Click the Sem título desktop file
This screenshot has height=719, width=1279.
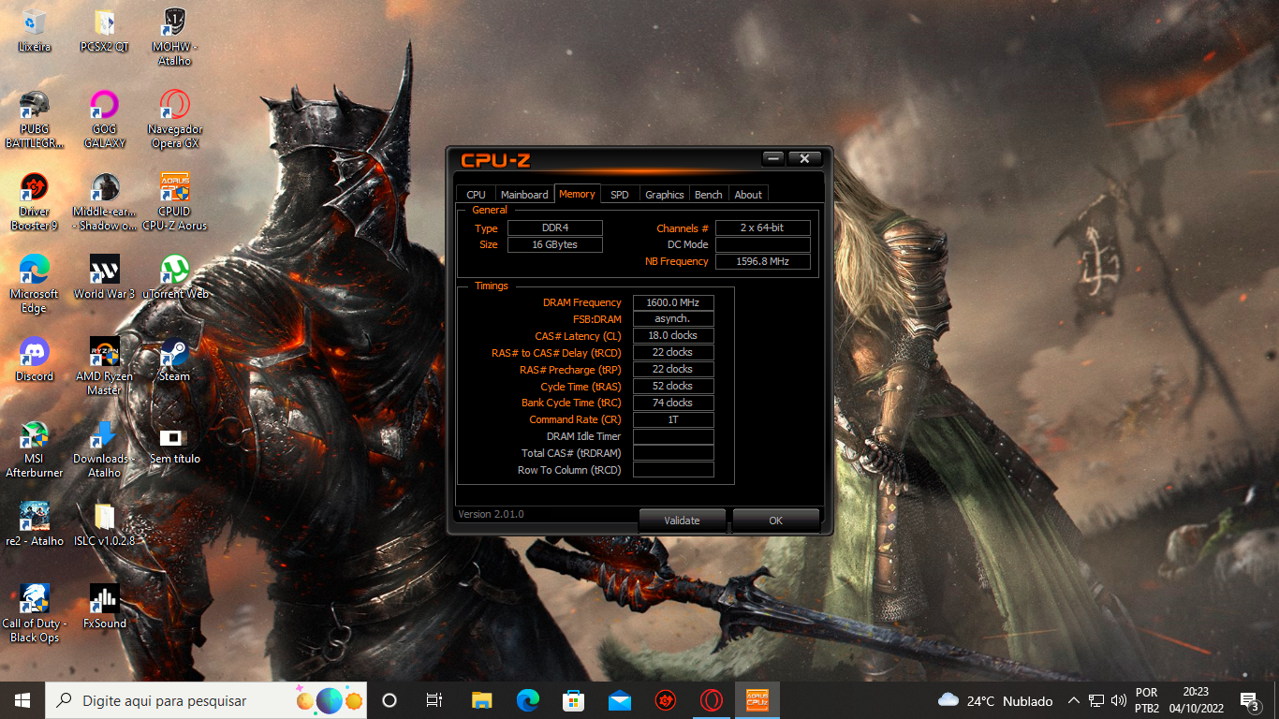pyautogui.click(x=175, y=443)
